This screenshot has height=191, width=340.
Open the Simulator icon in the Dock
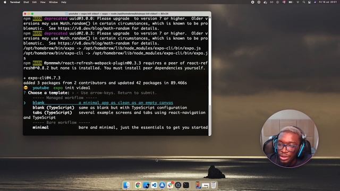(198, 185)
